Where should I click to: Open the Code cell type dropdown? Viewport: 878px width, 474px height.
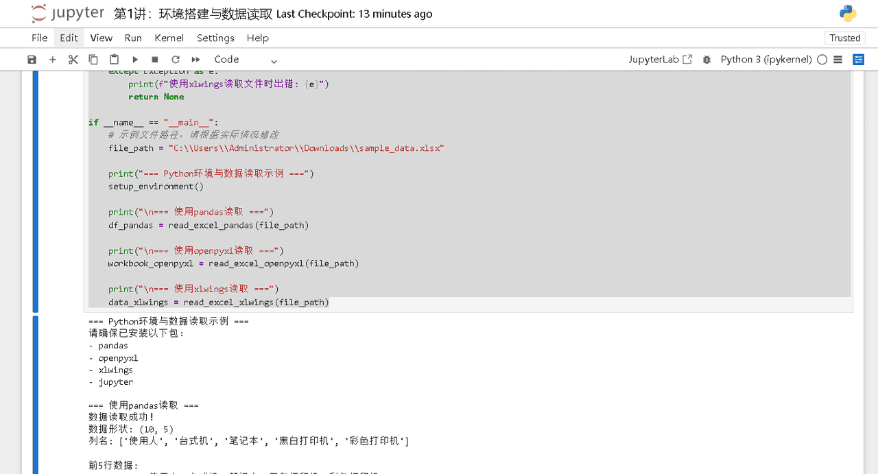click(245, 60)
